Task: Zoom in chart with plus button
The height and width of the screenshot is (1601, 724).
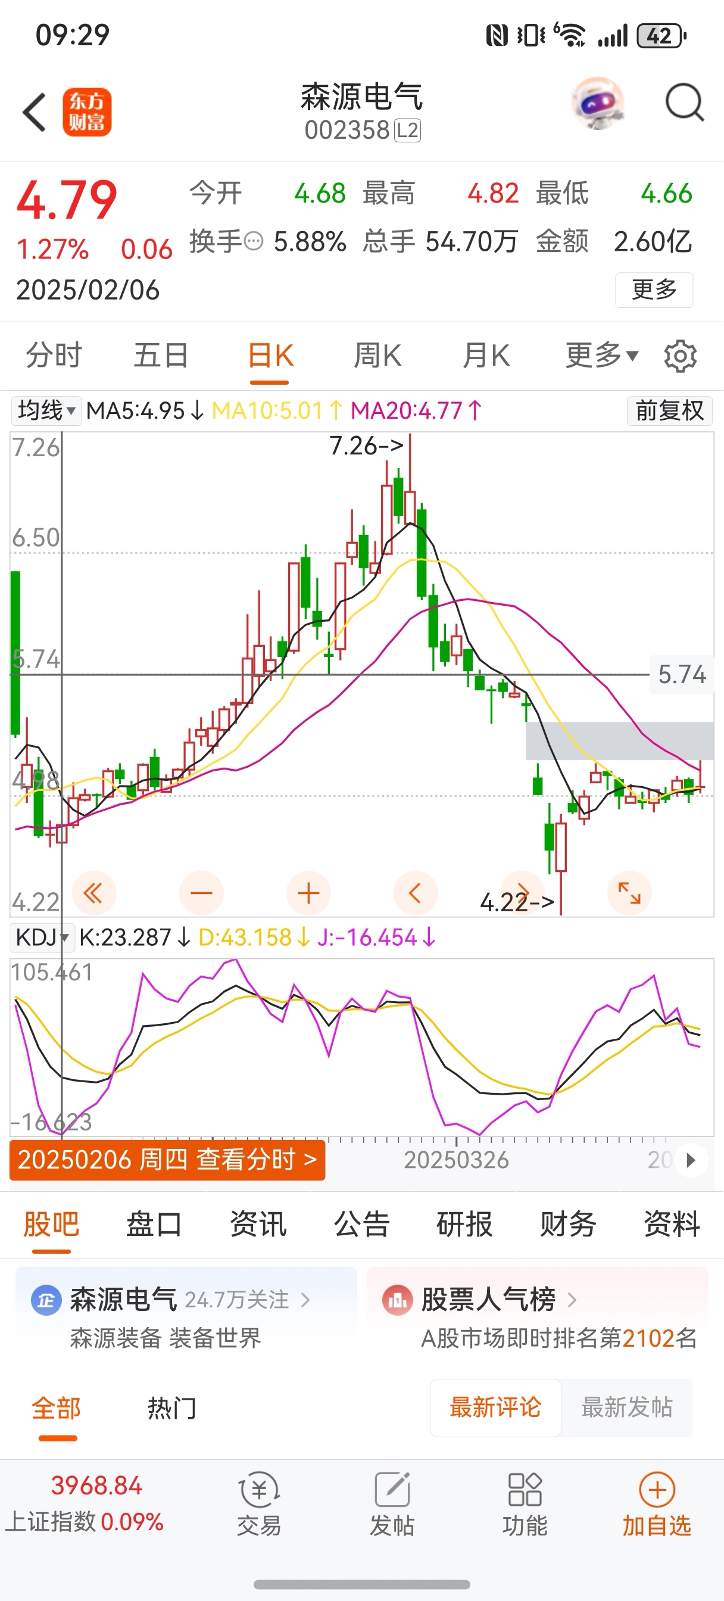Action: (308, 894)
